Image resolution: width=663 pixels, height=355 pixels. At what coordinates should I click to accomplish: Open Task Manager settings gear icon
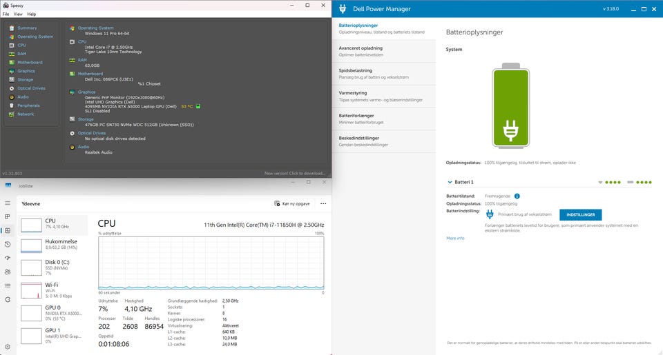tap(8, 347)
